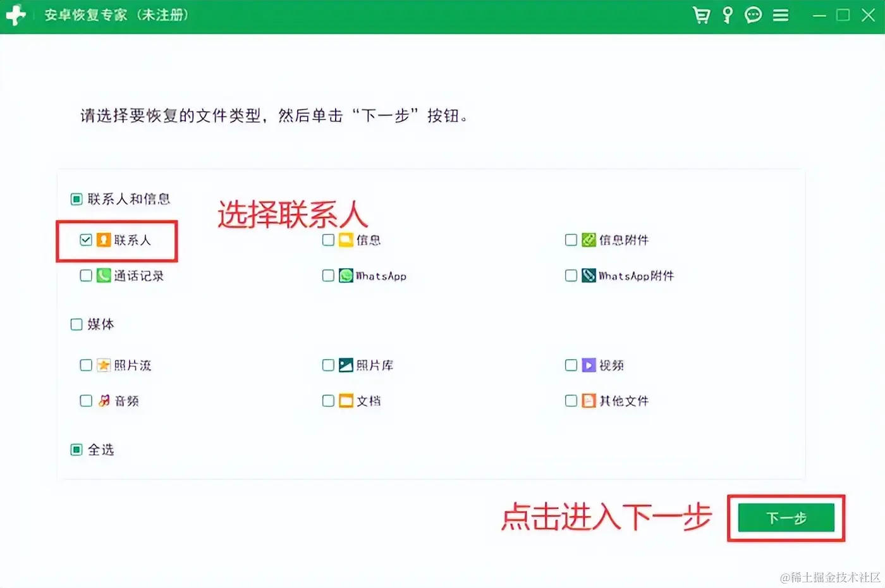
Task: Toggle the 联系人和信息 group checkbox
Action: [x=76, y=200]
